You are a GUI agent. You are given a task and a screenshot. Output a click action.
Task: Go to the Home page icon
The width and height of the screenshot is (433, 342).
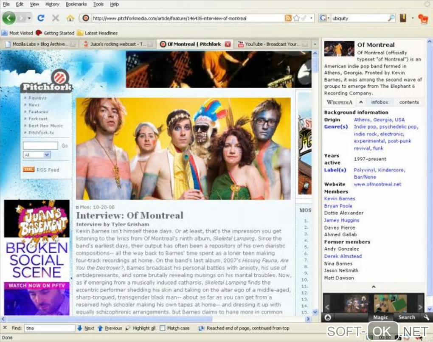[x=70, y=18]
